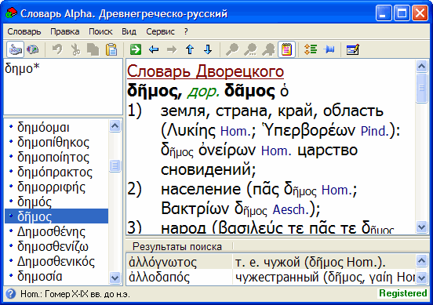This screenshot has height=305, width=433.
Task: Click the first Hom. abbreviation link
Action: tap(235, 131)
